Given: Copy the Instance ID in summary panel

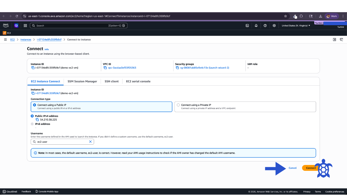Looking at the screenshot, I should pyautogui.click(x=33, y=68).
